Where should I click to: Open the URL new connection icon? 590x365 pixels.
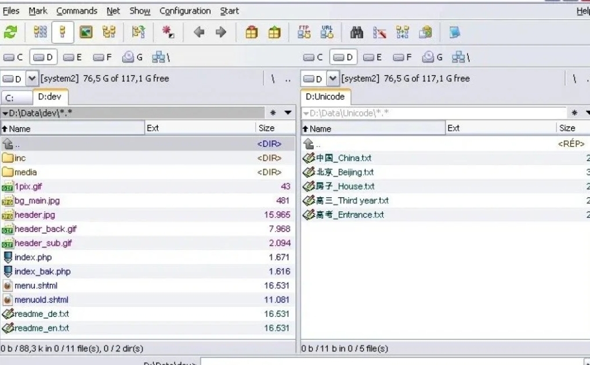[327, 32]
